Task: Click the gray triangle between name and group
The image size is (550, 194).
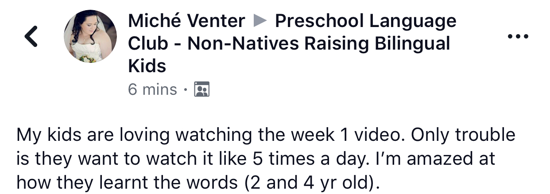Action: 260,20
